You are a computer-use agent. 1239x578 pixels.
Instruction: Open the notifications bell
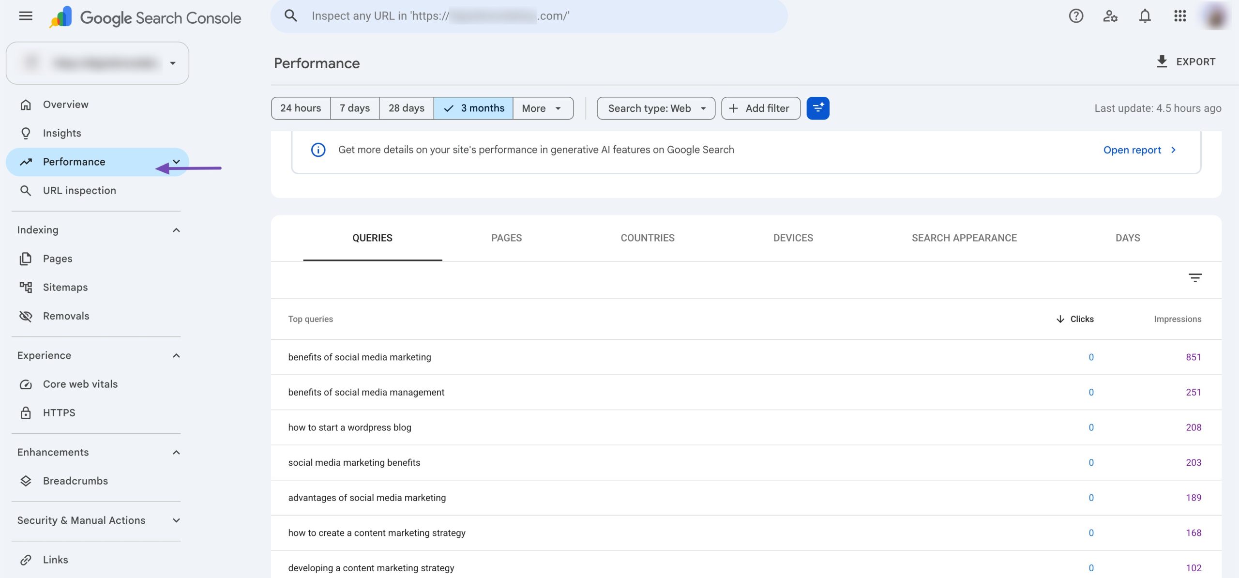coord(1145,16)
